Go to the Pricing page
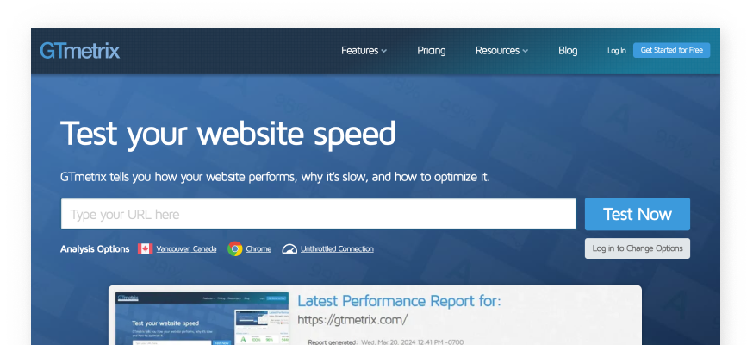This screenshot has height=345, width=753. [x=431, y=50]
